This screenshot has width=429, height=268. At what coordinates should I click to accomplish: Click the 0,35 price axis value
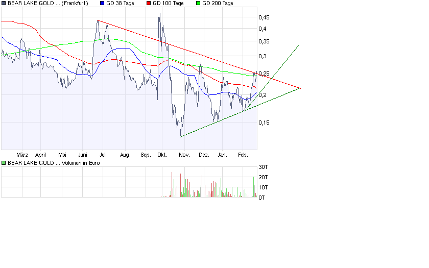(x=264, y=41)
